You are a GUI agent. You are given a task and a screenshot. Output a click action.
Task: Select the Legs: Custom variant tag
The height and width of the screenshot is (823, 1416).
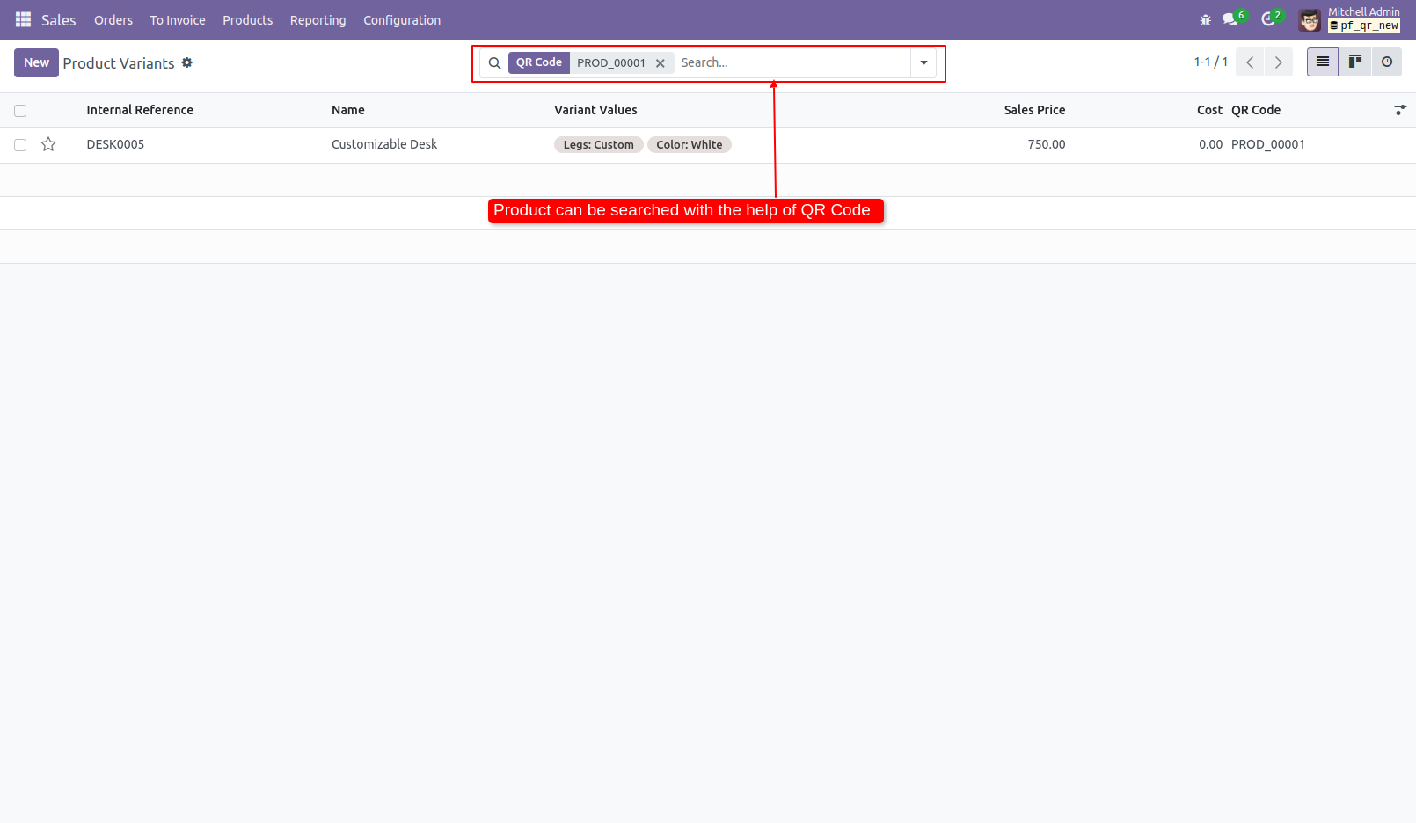[598, 144]
